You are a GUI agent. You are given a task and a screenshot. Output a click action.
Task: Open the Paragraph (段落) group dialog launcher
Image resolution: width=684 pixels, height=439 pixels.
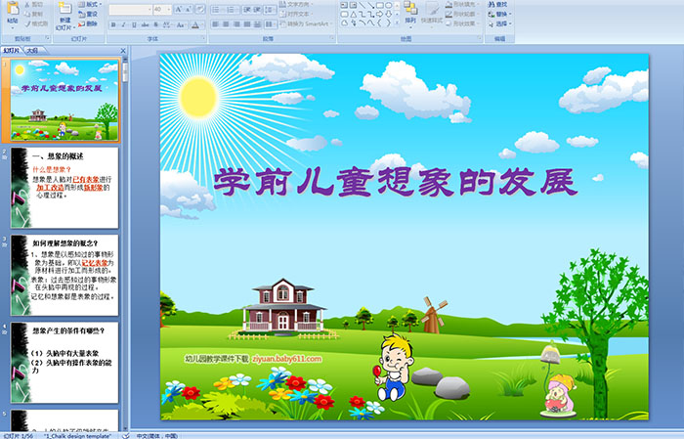pyautogui.click(x=332, y=38)
